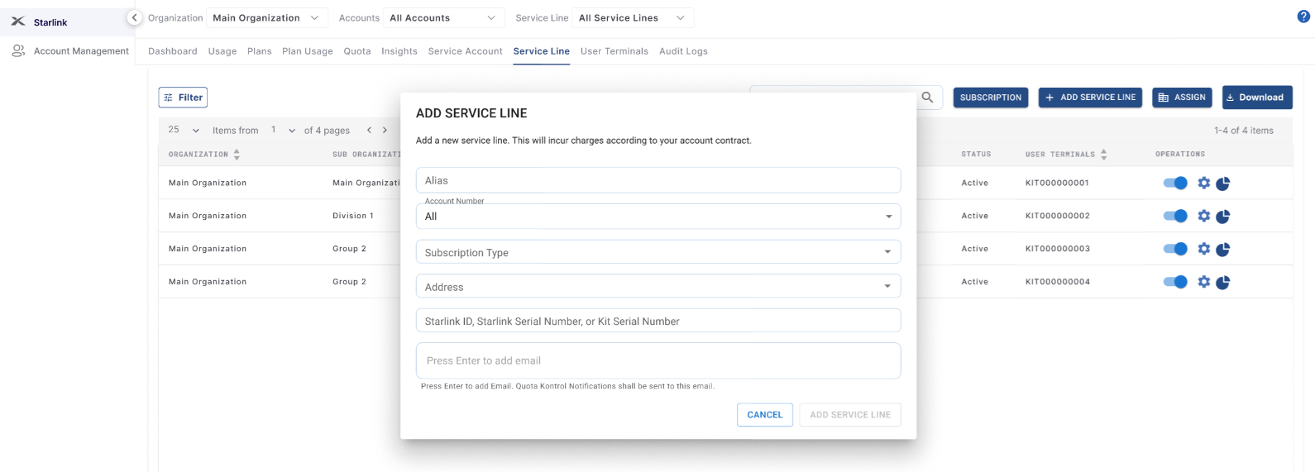1315x472 pixels.
Task: Sort by User Terminals column
Action: 1103,155
